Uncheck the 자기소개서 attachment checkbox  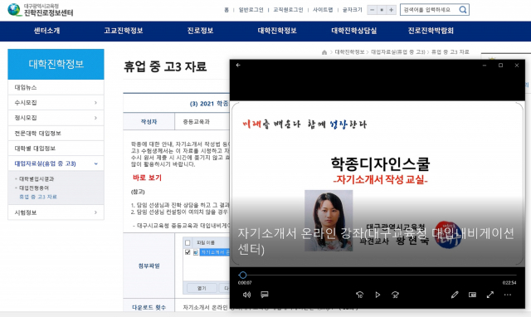point(188,252)
